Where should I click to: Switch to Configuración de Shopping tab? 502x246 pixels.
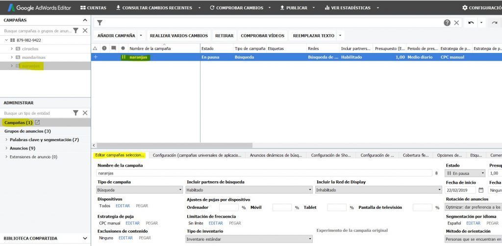tap(331, 155)
